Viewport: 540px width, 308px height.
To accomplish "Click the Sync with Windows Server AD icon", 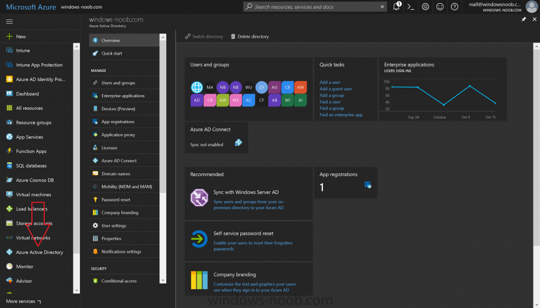I will (x=199, y=198).
